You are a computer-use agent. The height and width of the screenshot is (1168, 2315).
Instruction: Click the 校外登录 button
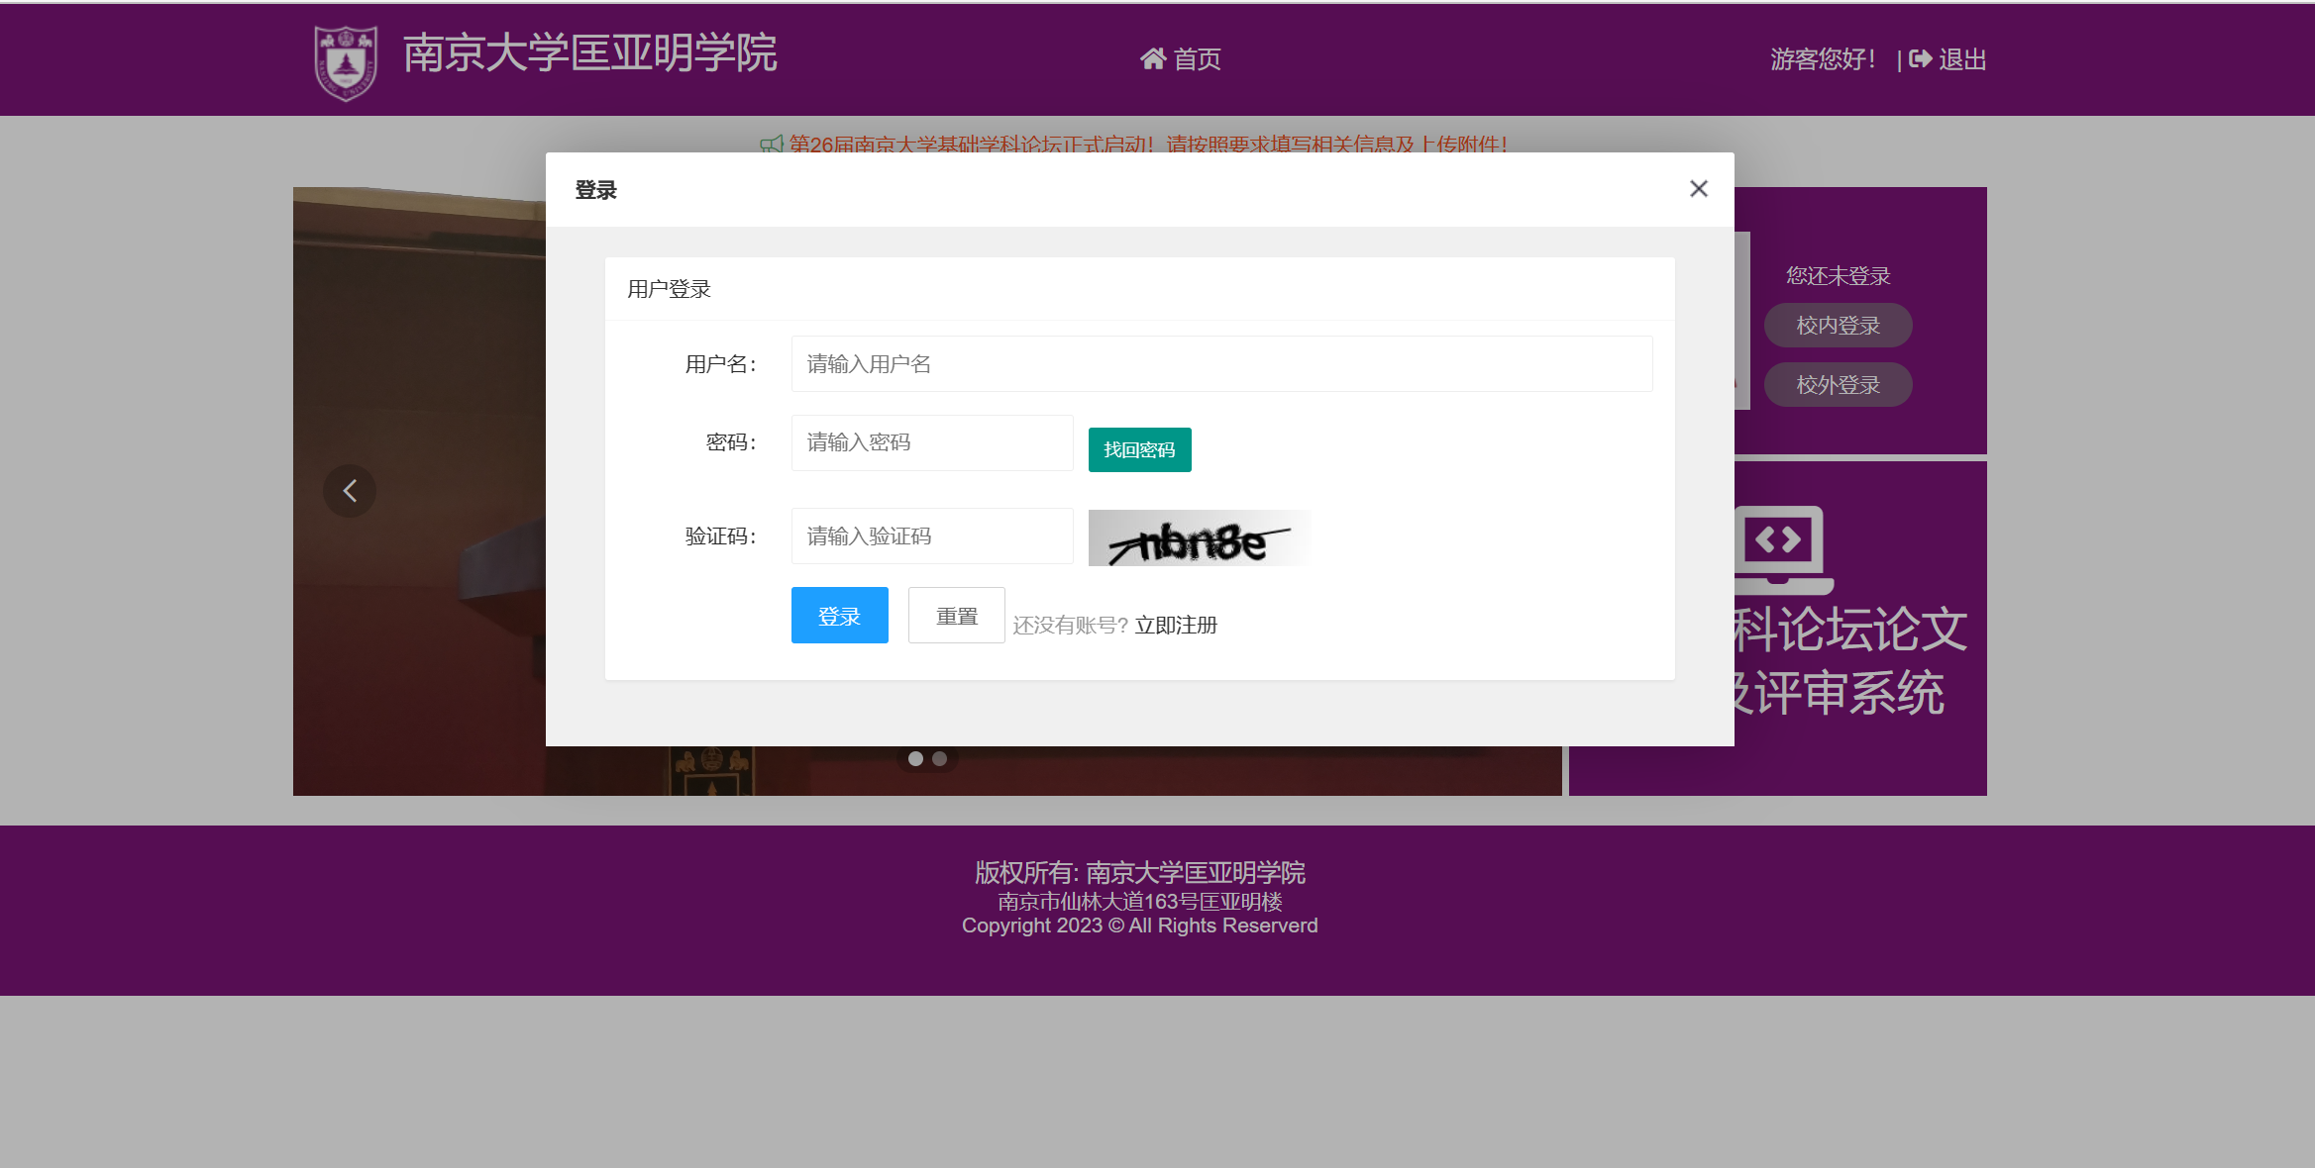click(x=1838, y=385)
